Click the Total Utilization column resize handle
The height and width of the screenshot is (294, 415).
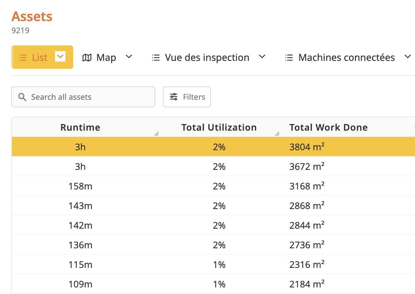[x=277, y=134]
